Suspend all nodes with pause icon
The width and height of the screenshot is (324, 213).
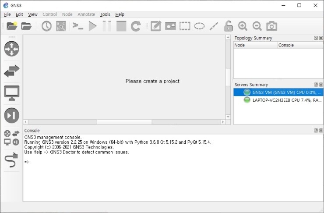click(x=107, y=26)
